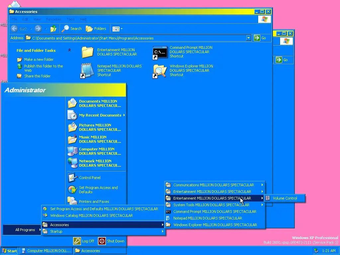This screenshot has height=255, width=340.
Task: Open the Tools menu
Action: click(71, 19)
